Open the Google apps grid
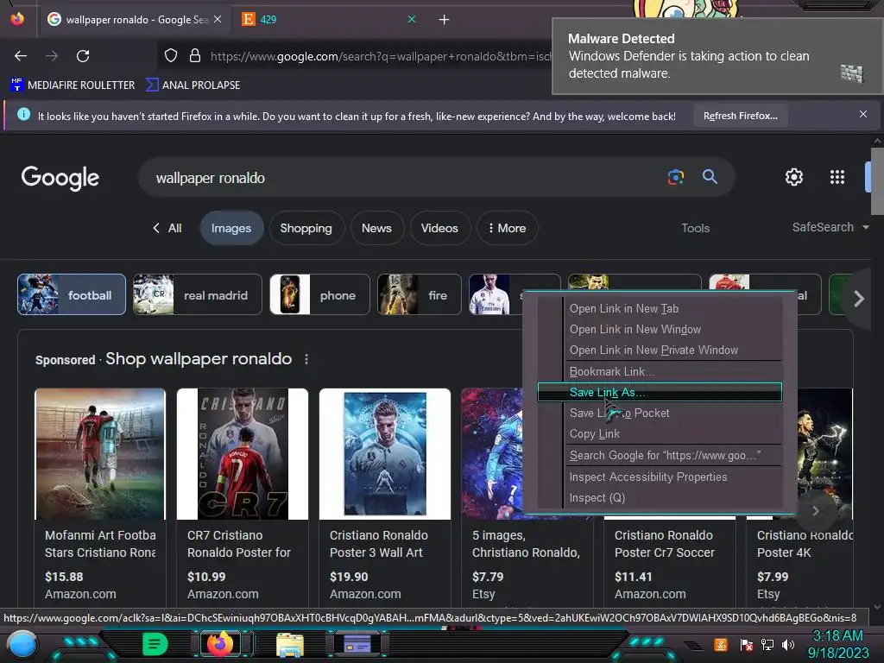The width and height of the screenshot is (884, 663). tap(837, 177)
